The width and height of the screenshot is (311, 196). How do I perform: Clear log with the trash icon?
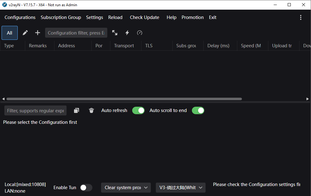tap(91, 110)
